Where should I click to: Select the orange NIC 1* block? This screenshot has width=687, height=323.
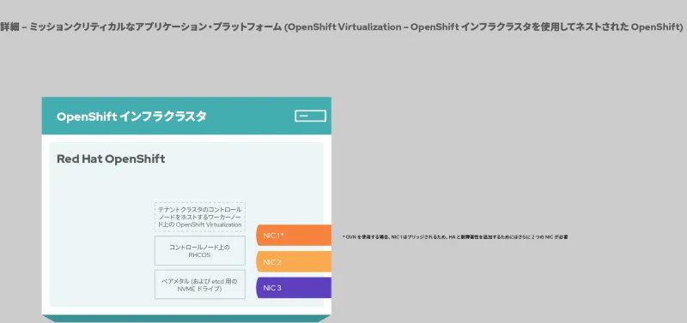[x=294, y=236]
